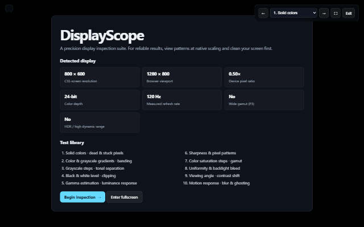Image resolution: width=364 pixels, height=227 pixels.
Task: Click the Exit button
Action: tap(349, 13)
